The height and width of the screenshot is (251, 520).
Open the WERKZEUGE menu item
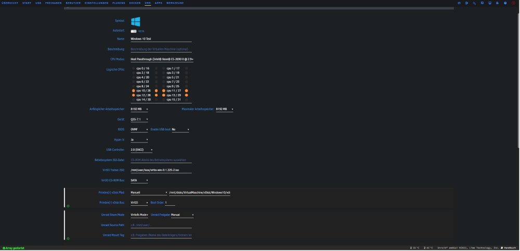pos(175,3)
